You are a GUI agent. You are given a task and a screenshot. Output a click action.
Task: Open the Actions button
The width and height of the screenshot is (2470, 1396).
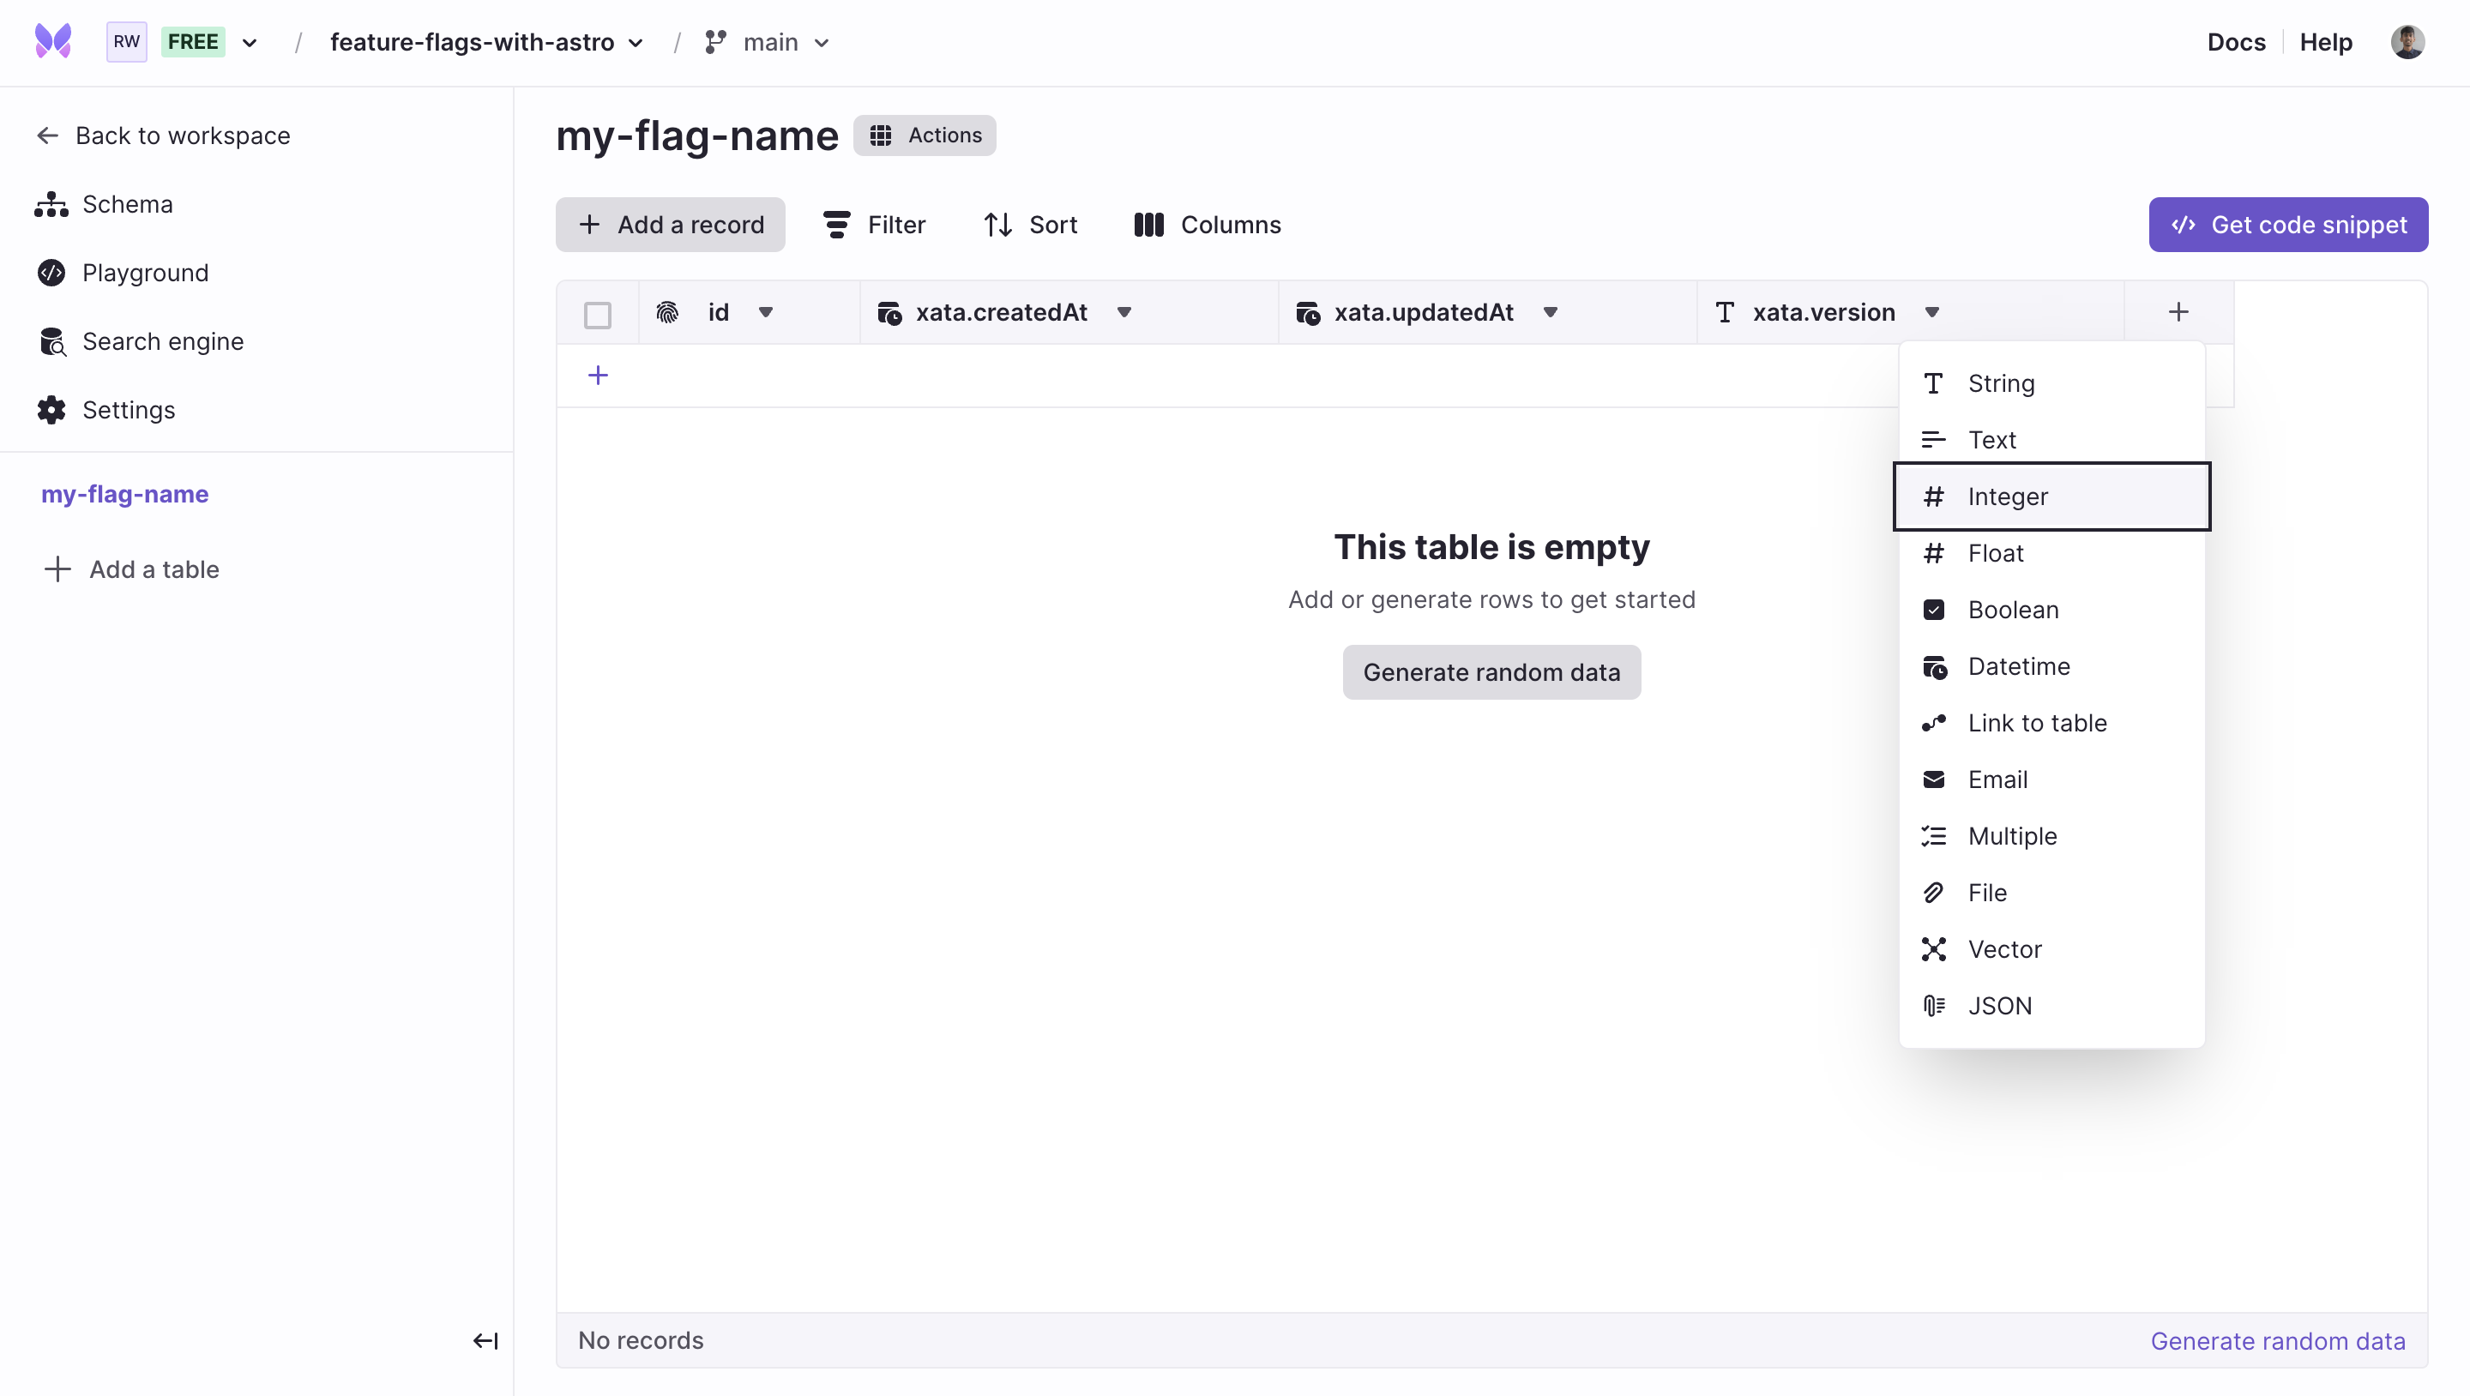[x=925, y=135]
